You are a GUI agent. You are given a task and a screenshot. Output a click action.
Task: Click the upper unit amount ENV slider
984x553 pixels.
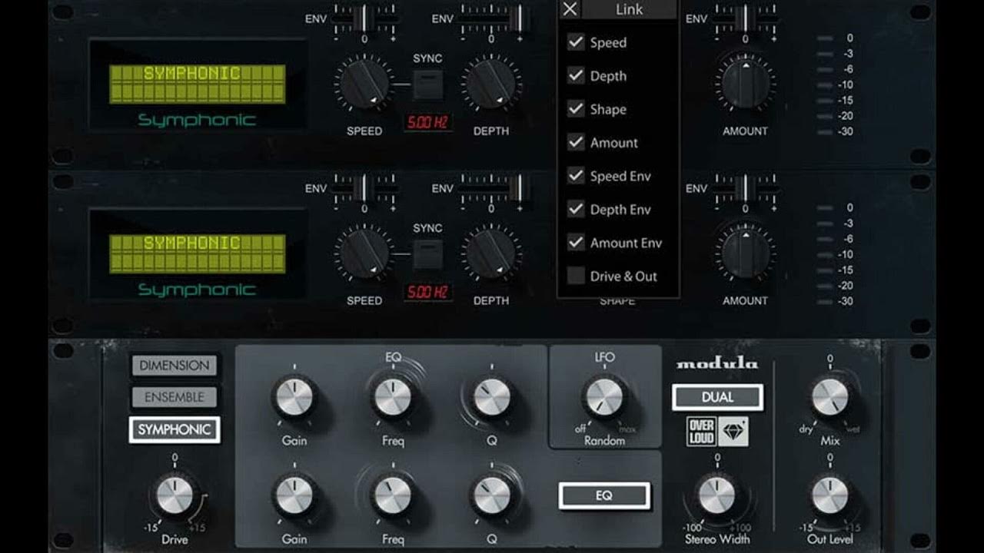coord(745,18)
